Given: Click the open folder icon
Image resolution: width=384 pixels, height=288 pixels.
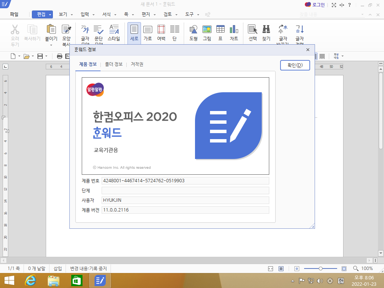Looking at the screenshot, I should [x=27, y=57].
